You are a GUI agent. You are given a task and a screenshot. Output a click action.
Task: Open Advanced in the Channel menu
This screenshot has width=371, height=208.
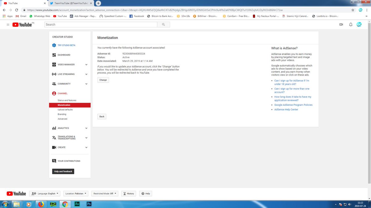pos(62,119)
